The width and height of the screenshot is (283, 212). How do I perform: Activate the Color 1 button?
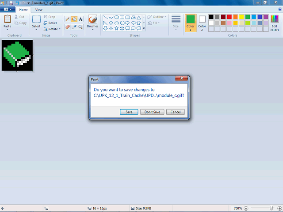click(x=191, y=23)
